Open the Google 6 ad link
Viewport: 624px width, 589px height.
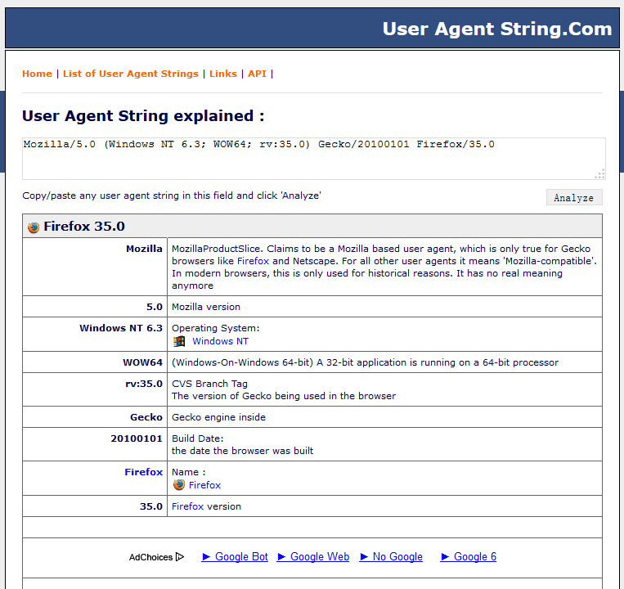click(469, 556)
